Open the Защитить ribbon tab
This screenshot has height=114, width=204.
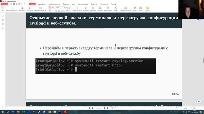pos(94,4)
